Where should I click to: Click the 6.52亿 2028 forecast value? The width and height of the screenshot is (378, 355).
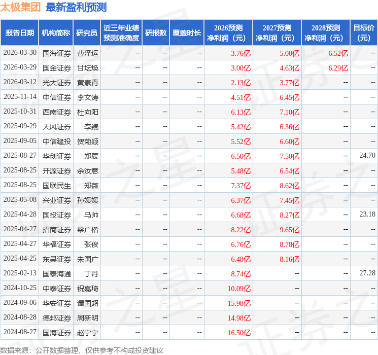tap(338, 53)
